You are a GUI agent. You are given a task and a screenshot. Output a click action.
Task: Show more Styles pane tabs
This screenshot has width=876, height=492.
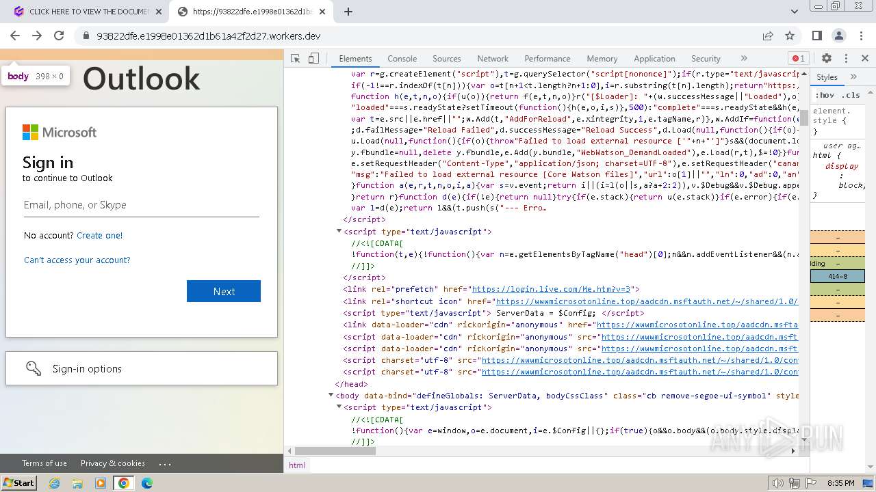click(853, 77)
